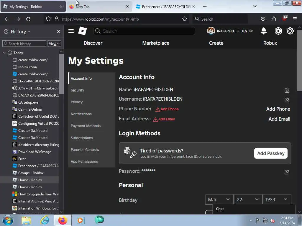The height and width of the screenshot is (226, 302).
Task: Edit the display Name field
Action: click(287, 91)
